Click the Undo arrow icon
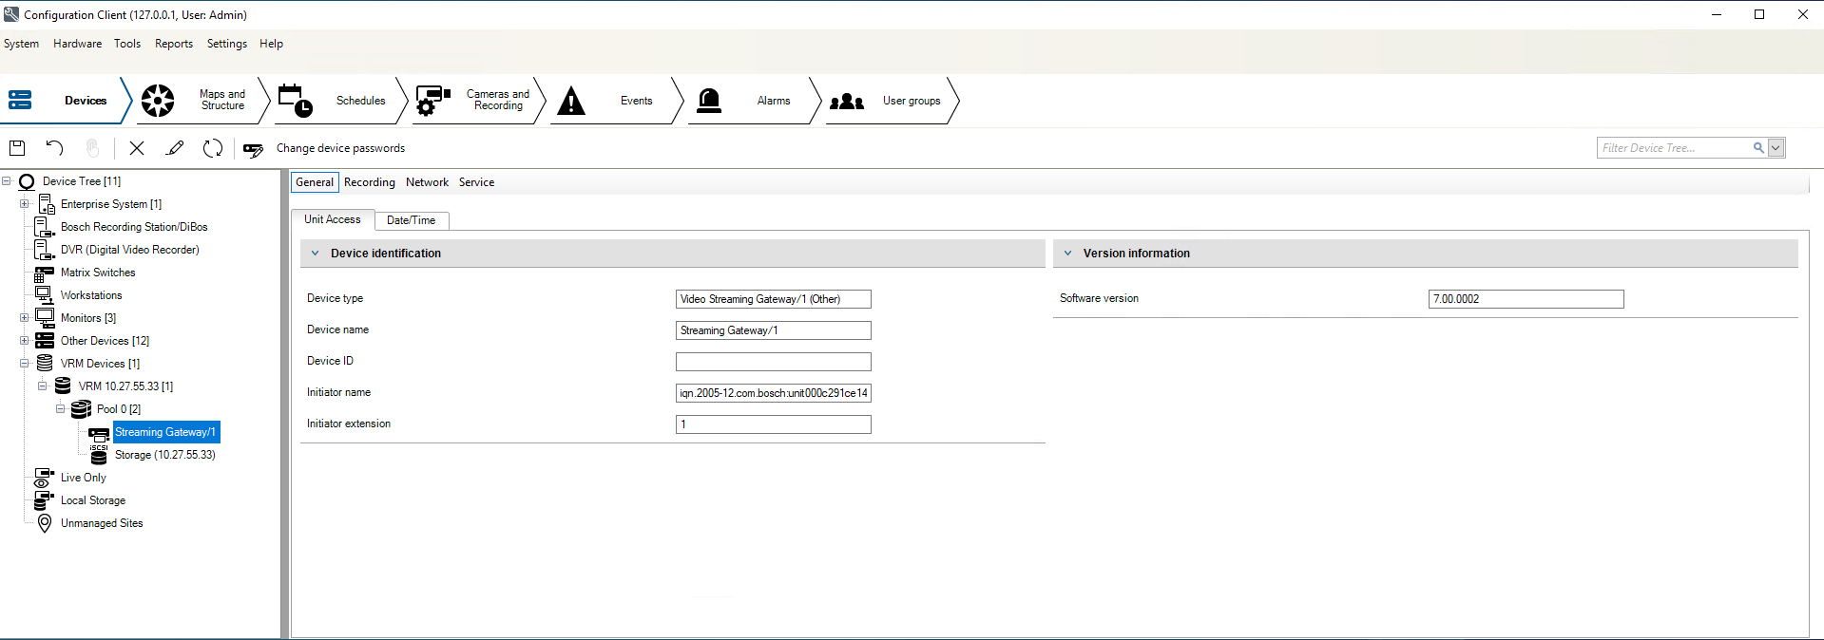The height and width of the screenshot is (640, 1824). click(x=54, y=148)
